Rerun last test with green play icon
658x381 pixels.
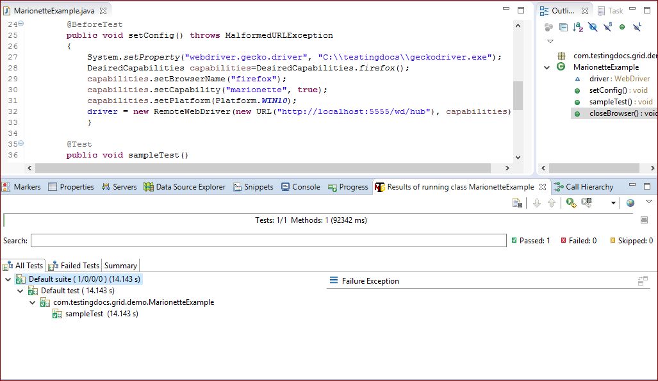(x=571, y=203)
